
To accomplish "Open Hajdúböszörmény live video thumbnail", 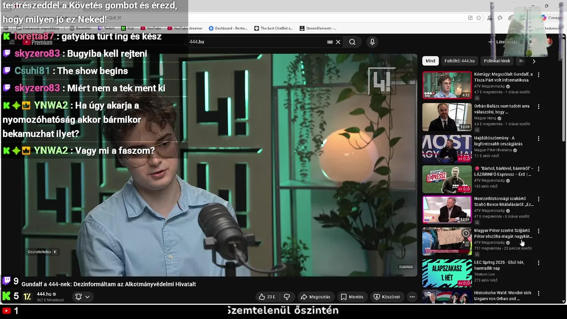I will pos(447,149).
